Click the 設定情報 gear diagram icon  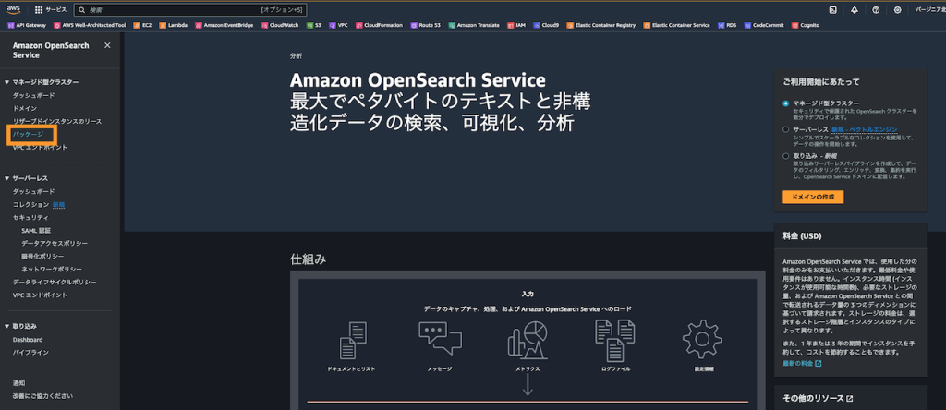pos(703,341)
